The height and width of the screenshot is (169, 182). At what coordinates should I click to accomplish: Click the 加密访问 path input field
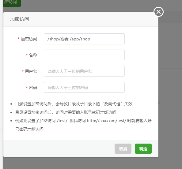[84, 39]
